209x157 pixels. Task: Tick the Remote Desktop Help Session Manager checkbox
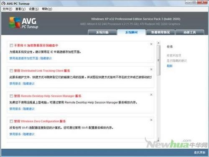11,96
